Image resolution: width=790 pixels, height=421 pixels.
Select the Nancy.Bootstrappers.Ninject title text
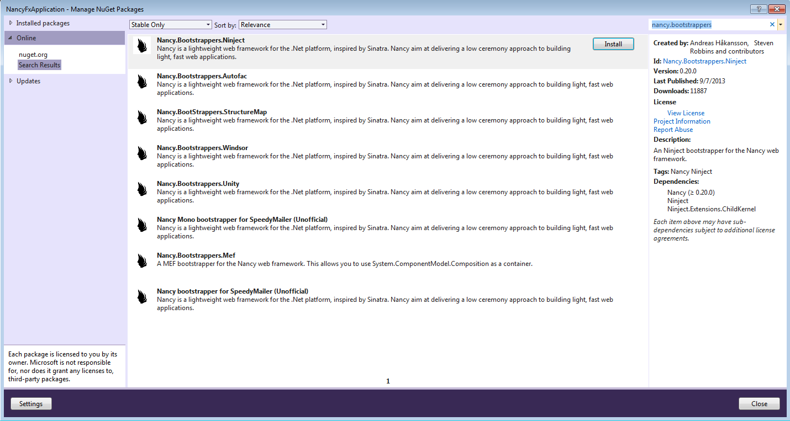[x=201, y=40]
